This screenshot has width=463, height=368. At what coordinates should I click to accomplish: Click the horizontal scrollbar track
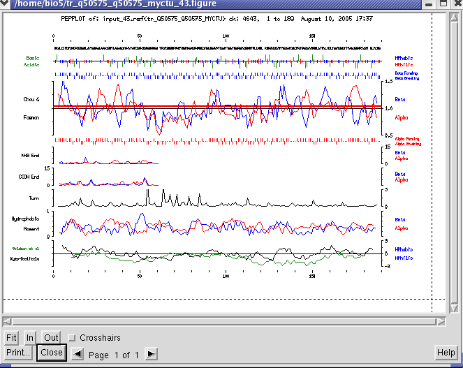coord(223,321)
